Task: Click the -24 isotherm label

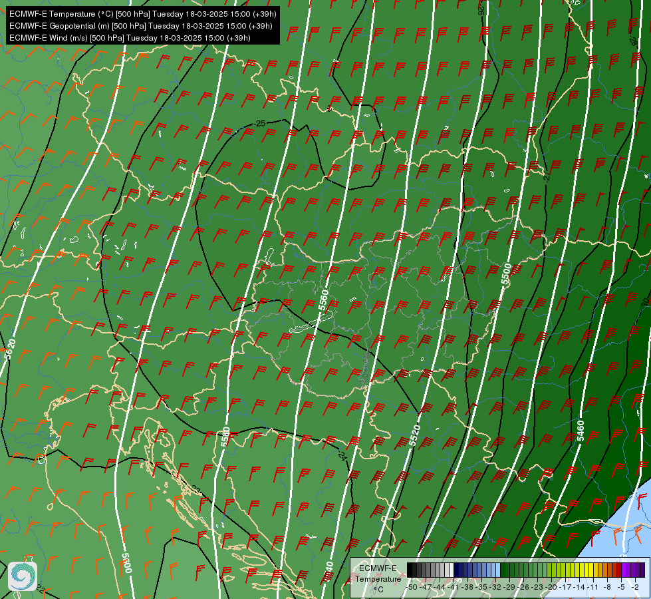Action: [x=342, y=455]
